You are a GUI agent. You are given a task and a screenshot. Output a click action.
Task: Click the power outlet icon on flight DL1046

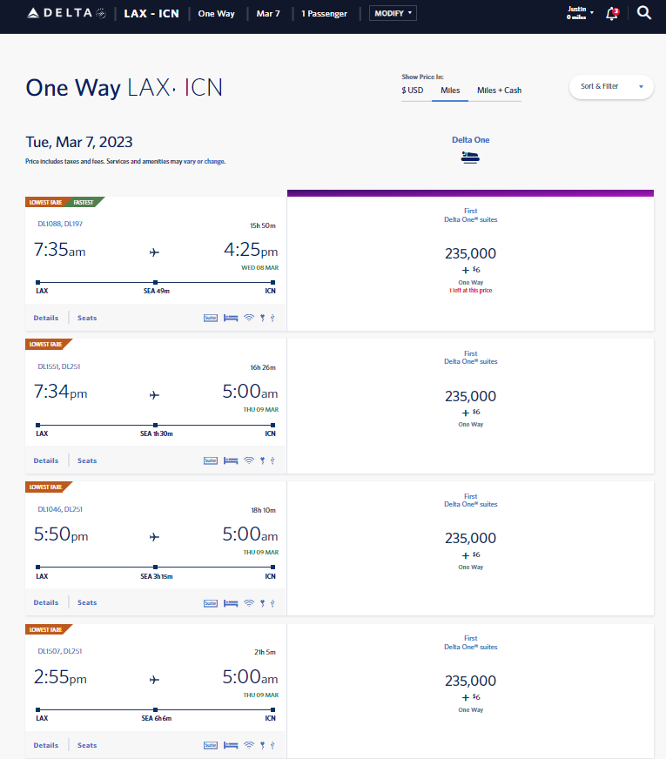[262, 602]
